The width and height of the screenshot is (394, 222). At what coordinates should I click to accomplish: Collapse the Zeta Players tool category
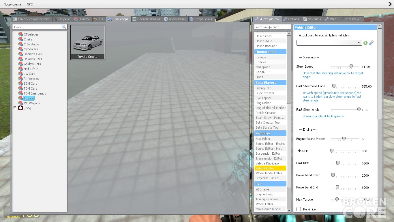point(270,83)
